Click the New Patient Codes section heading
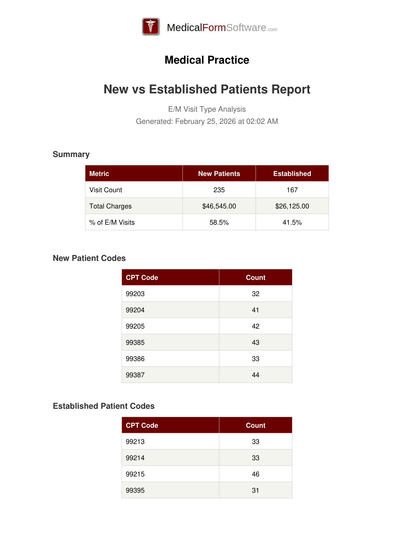 tap(89, 258)
